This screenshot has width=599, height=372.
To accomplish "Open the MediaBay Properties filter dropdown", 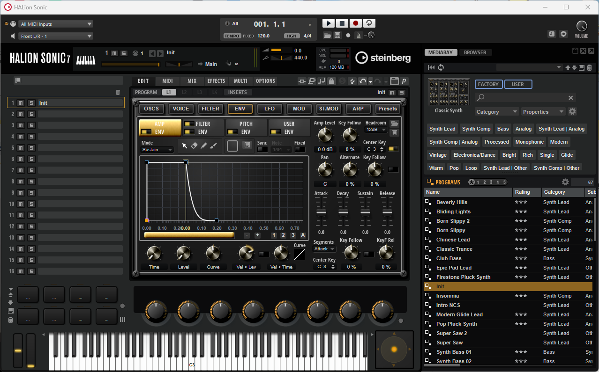I will 544,112.
